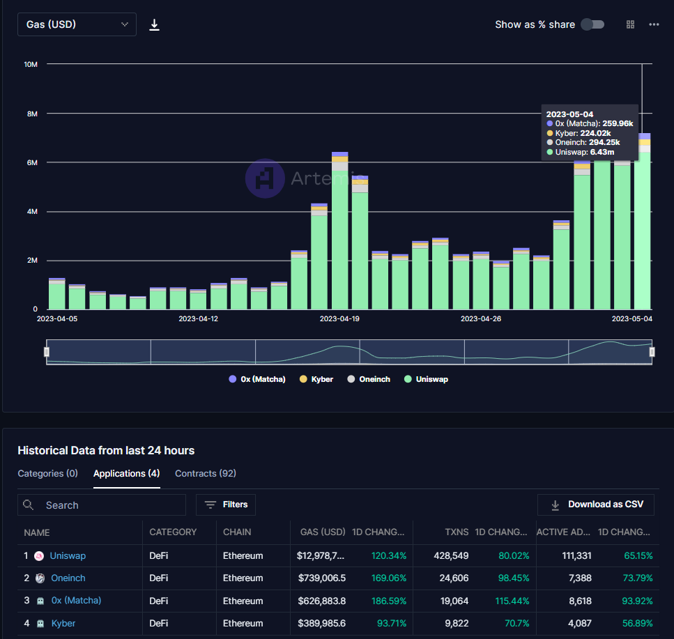Screen dimensions: 674x639
Task: Open the Contracts (92) tab
Action: [x=206, y=473]
